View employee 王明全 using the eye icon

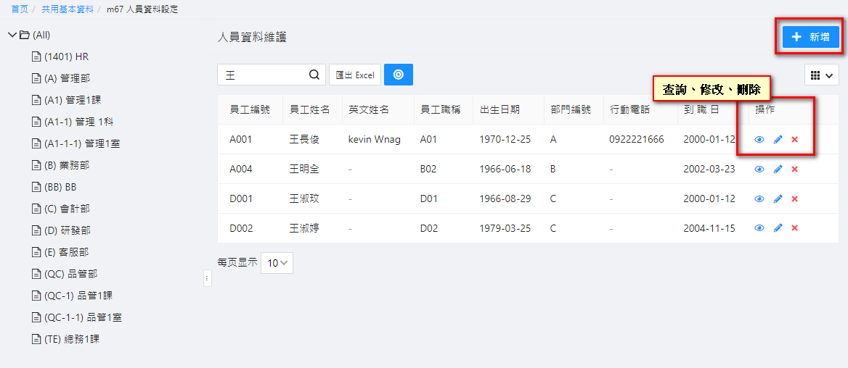click(759, 170)
